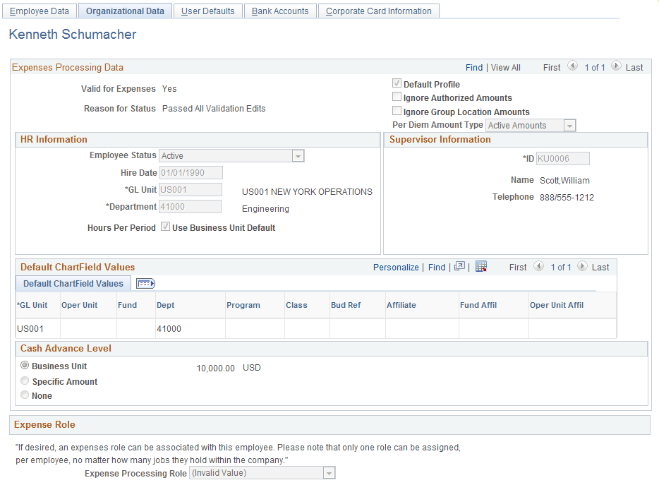659x485 pixels.
Task: Select the Specific Amount radio button
Action: [x=25, y=380]
